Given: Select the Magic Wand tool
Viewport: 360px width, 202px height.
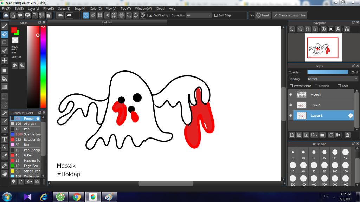Looking at the screenshot, I should (4, 113).
